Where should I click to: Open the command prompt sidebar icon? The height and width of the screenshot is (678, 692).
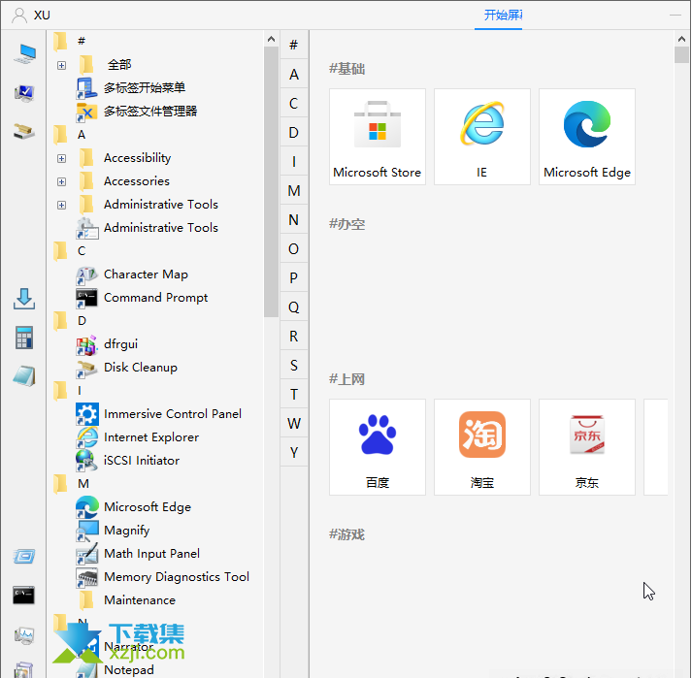pos(24,596)
